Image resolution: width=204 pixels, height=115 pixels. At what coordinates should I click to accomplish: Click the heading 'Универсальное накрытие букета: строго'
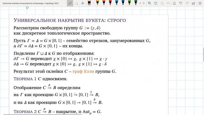[70, 20]
